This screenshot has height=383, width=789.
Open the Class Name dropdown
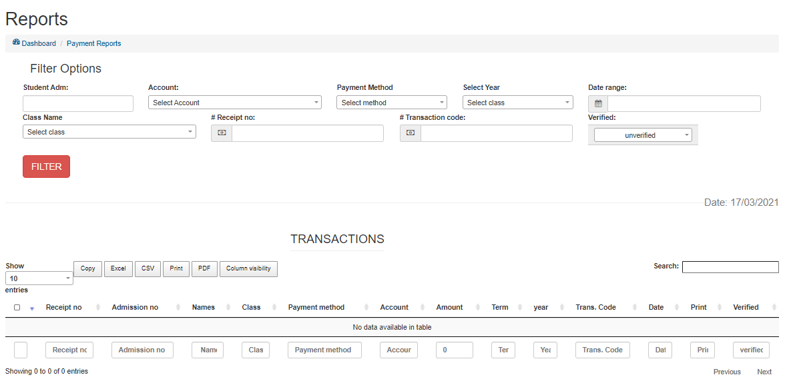click(x=109, y=132)
